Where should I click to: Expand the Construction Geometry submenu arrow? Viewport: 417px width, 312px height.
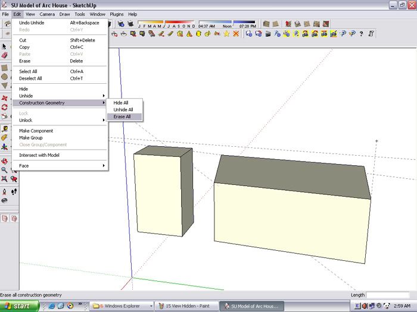point(104,103)
